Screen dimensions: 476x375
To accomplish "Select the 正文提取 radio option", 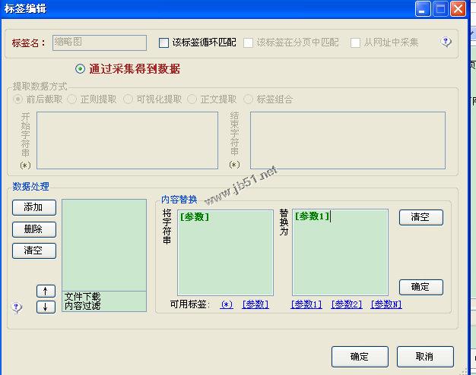I will pos(192,99).
